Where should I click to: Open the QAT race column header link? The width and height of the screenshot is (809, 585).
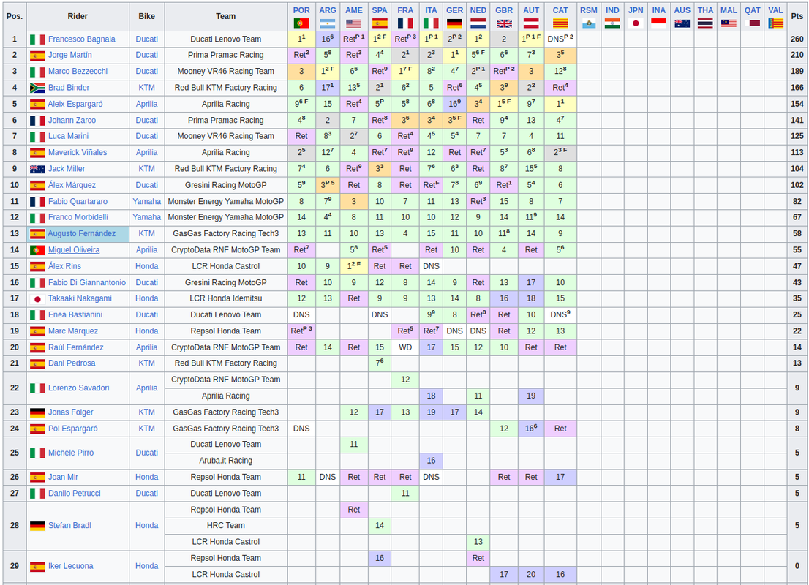tap(752, 10)
